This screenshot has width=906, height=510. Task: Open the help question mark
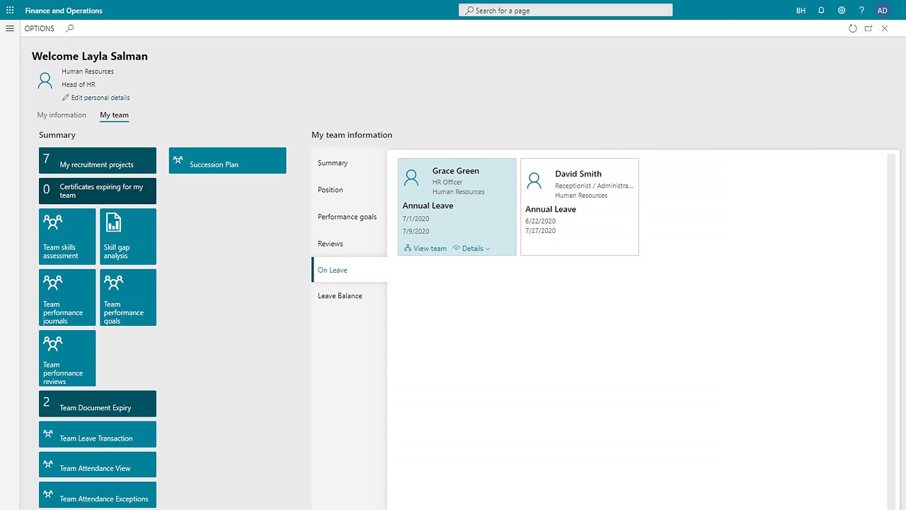[x=861, y=11]
